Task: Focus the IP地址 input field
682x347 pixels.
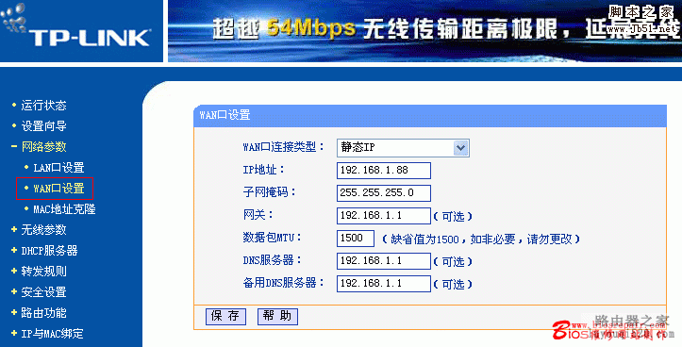Action: click(384, 171)
